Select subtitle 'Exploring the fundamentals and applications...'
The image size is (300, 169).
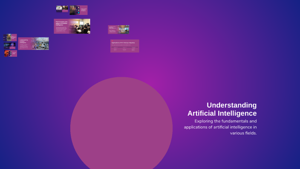pyautogui.click(x=220, y=127)
